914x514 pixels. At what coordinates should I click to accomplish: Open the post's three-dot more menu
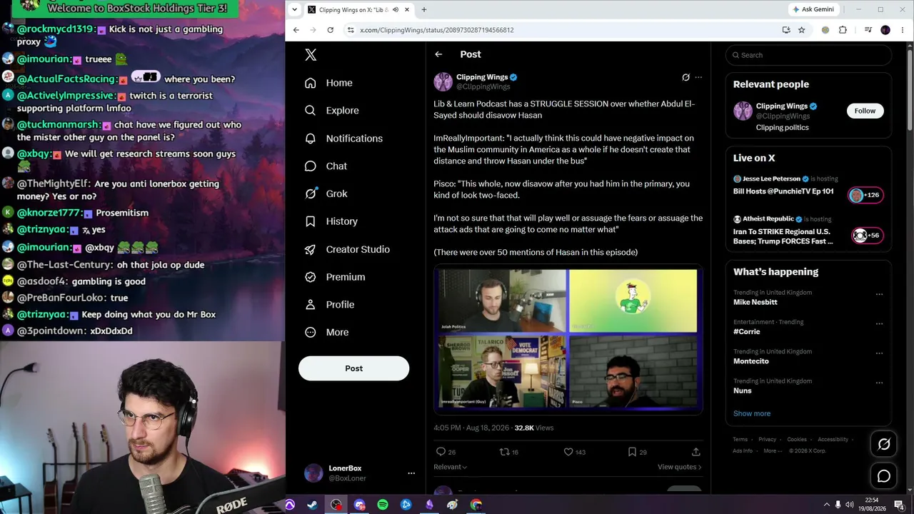pos(698,77)
